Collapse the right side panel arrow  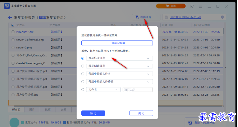pyautogui.click(x=225, y=67)
